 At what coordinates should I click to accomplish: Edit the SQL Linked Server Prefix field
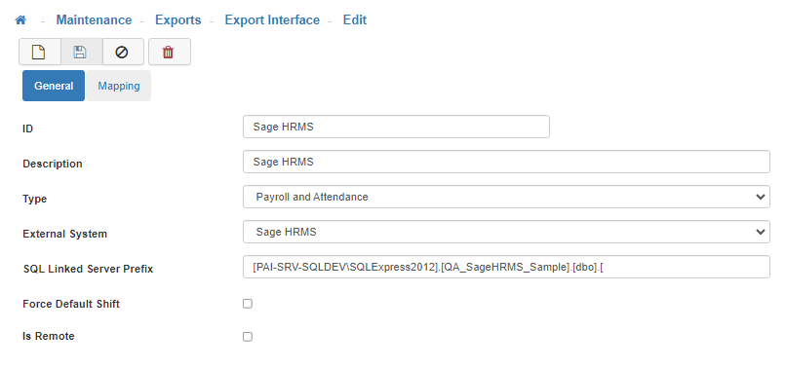pos(506,267)
